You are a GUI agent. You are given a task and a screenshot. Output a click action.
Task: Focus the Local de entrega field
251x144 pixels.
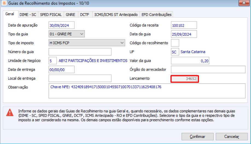pos(80,78)
